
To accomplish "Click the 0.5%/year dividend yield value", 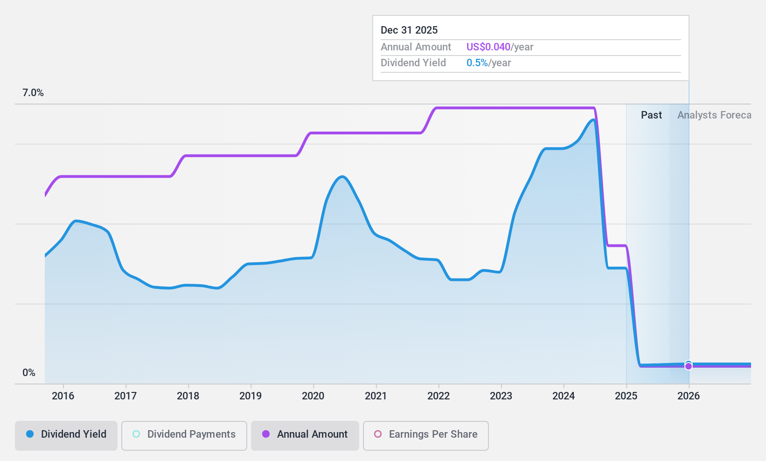I will click(488, 63).
